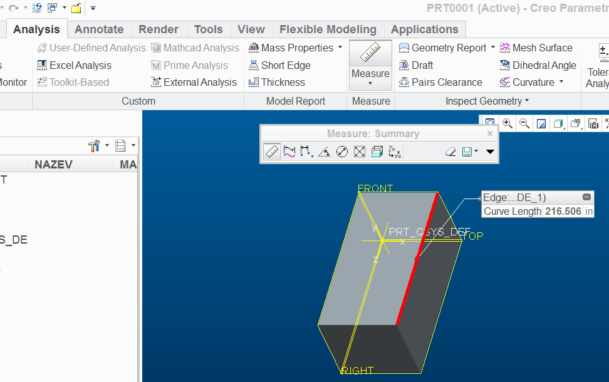Open the Measure dropdown arrow below its label
Image resolution: width=609 pixels, height=382 pixels.
pyautogui.click(x=370, y=83)
